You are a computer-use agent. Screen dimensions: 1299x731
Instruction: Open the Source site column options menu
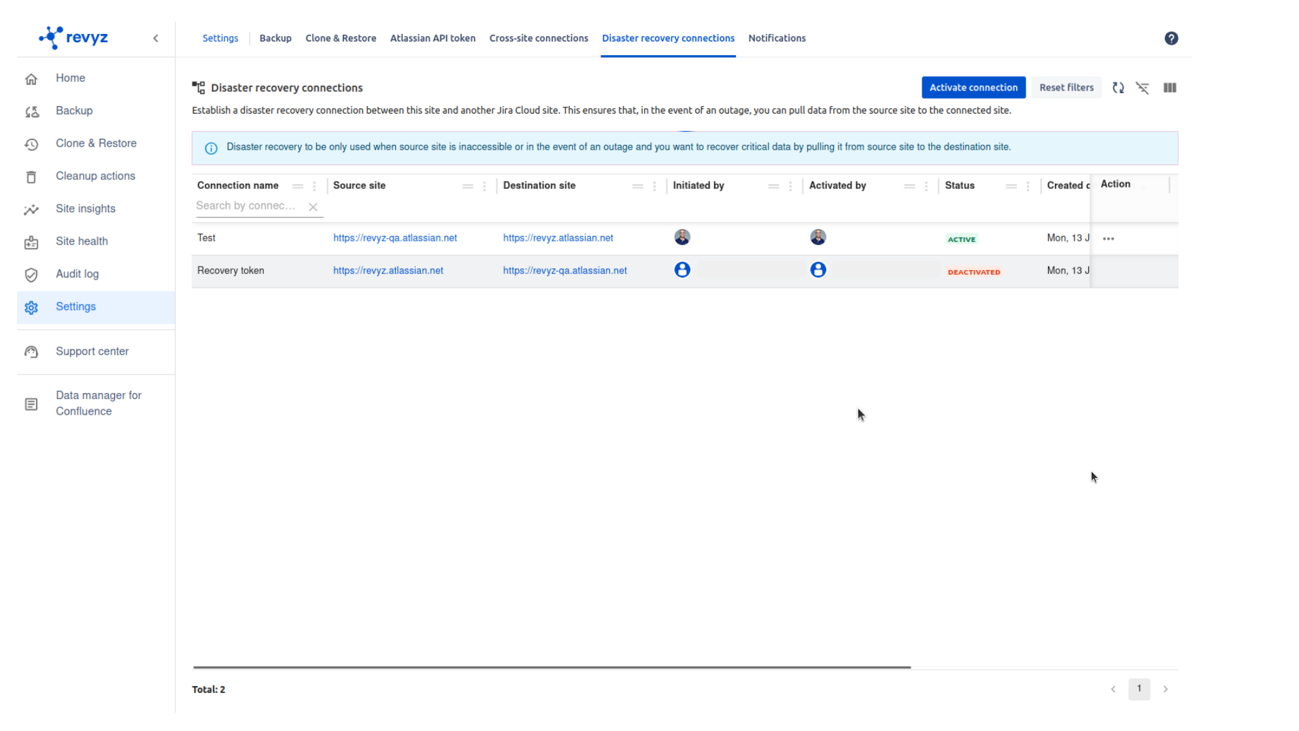(484, 186)
